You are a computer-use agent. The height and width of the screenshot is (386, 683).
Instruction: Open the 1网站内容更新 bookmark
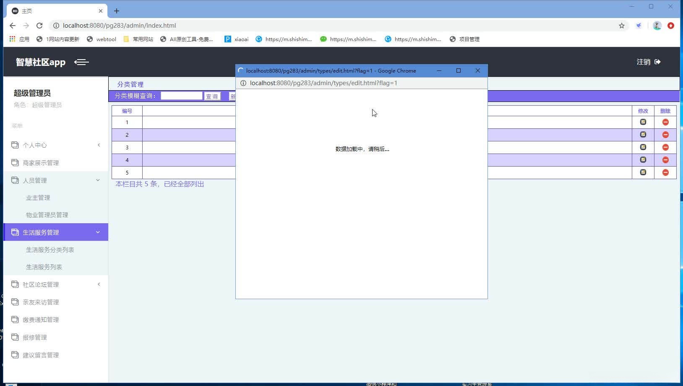(58, 39)
